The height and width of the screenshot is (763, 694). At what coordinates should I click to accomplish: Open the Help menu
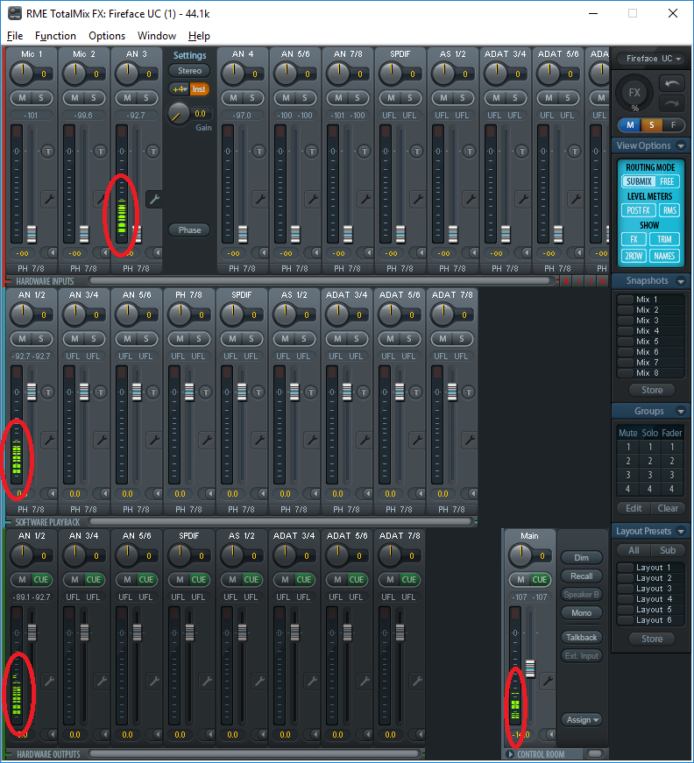tap(199, 36)
